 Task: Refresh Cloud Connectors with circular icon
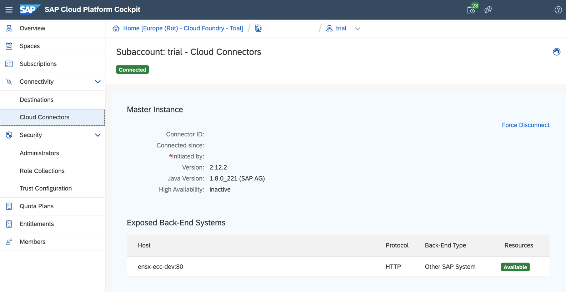tap(556, 52)
